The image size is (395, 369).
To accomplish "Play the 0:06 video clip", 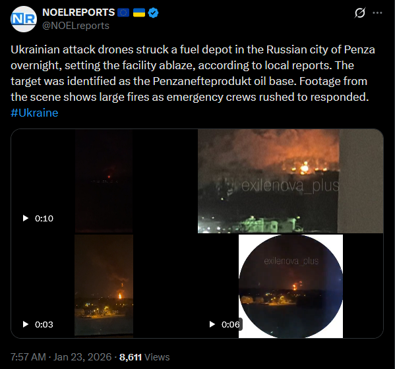I will point(212,324).
